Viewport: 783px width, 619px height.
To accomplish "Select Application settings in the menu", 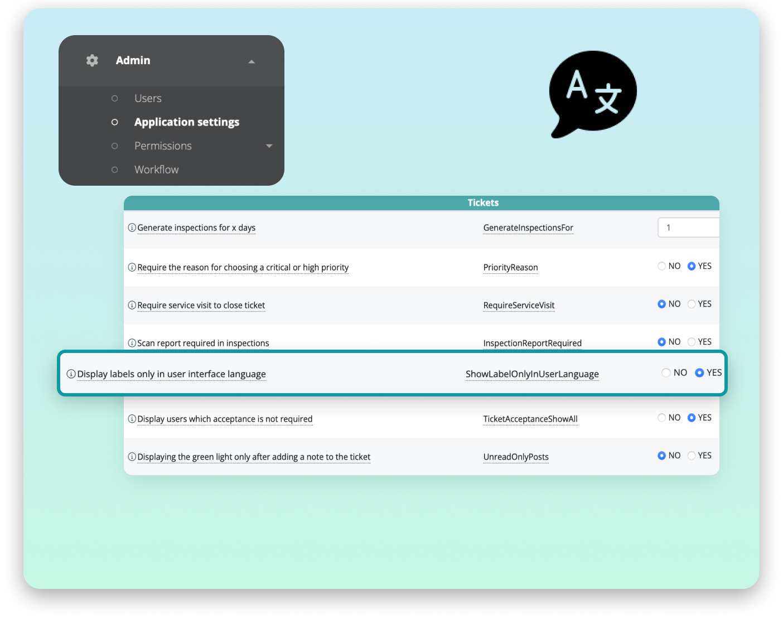I will pyautogui.click(x=187, y=122).
